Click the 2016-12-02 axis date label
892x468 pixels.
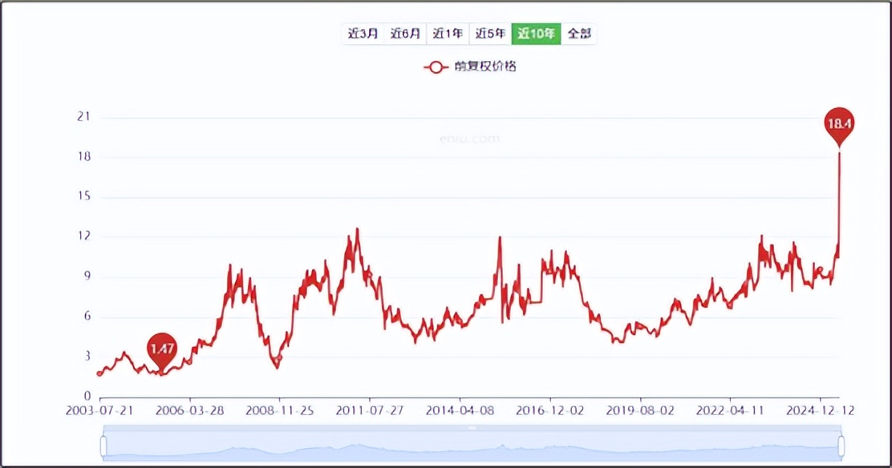(x=549, y=410)
